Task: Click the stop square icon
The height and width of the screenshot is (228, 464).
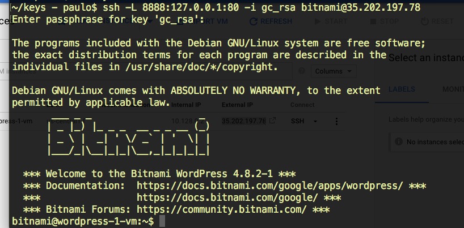Action: point(373,21)
